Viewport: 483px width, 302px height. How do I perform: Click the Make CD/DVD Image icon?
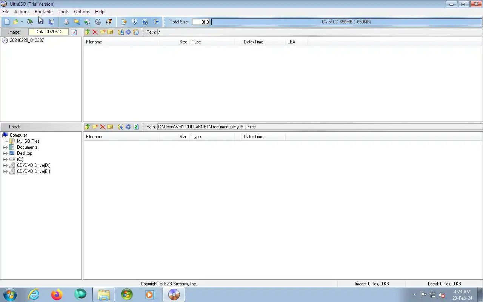(x=66, y=22)
